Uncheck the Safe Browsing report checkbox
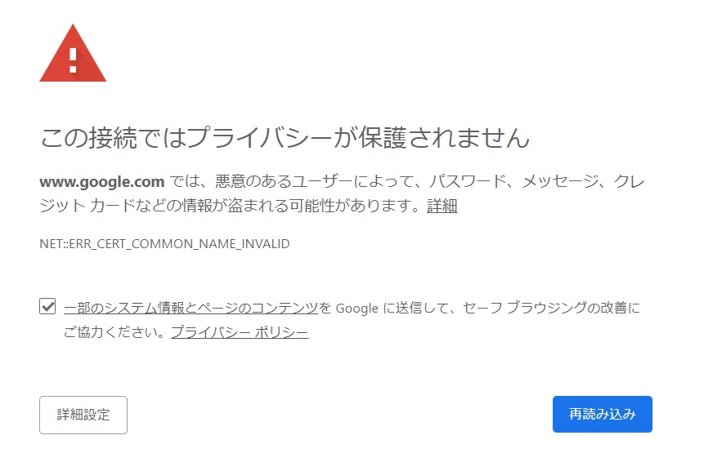 click(47, 307)
